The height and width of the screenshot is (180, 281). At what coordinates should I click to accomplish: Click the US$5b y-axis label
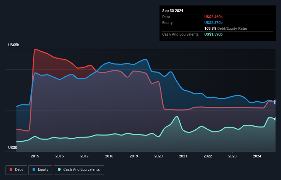point(14,45)
